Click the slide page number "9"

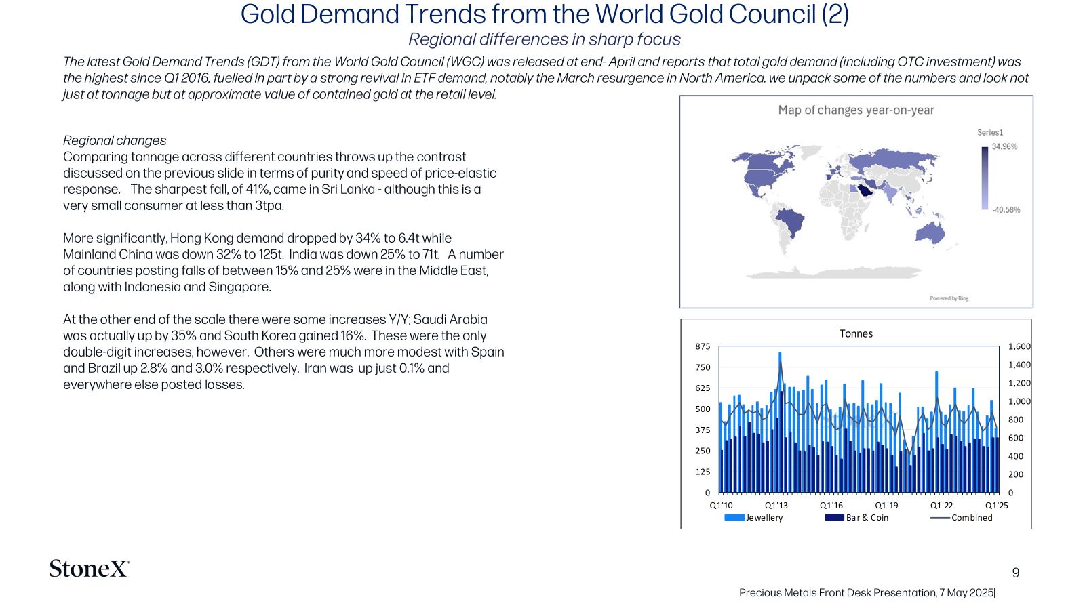pyautogui.click(x=1016, y=573)
